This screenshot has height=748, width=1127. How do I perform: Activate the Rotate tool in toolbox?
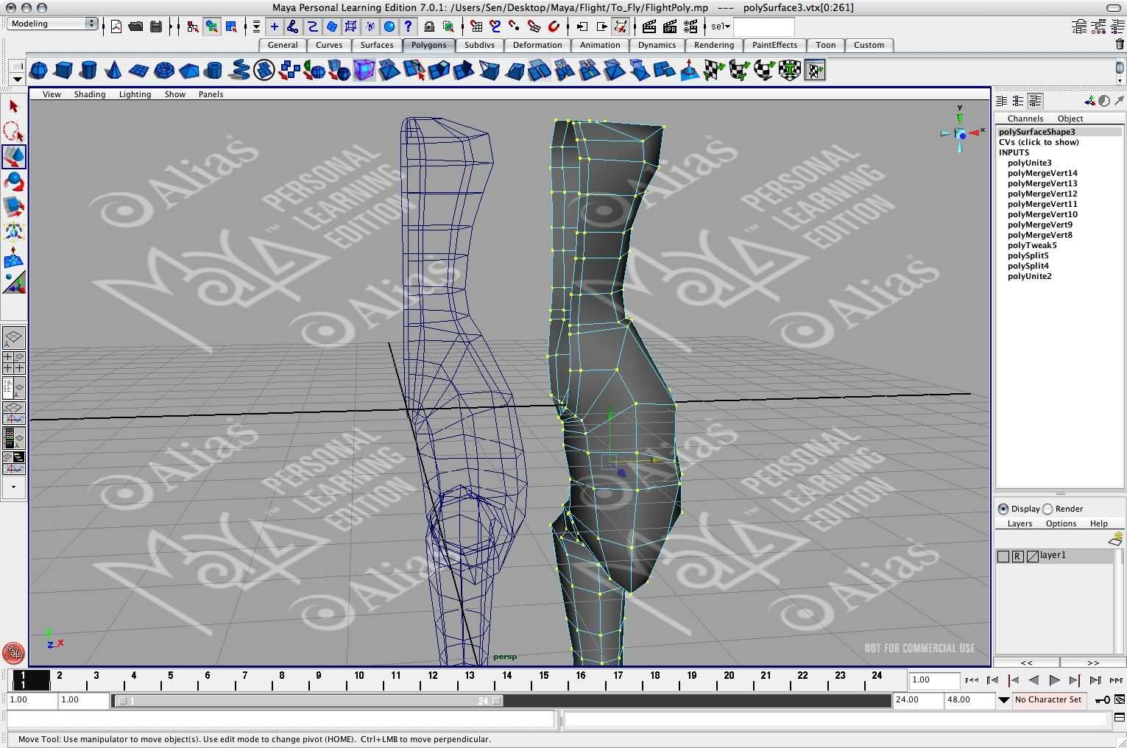[x=13, y=182]
